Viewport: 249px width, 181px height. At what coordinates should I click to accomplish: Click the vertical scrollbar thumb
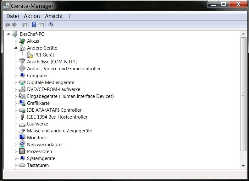tap(243, 94)
